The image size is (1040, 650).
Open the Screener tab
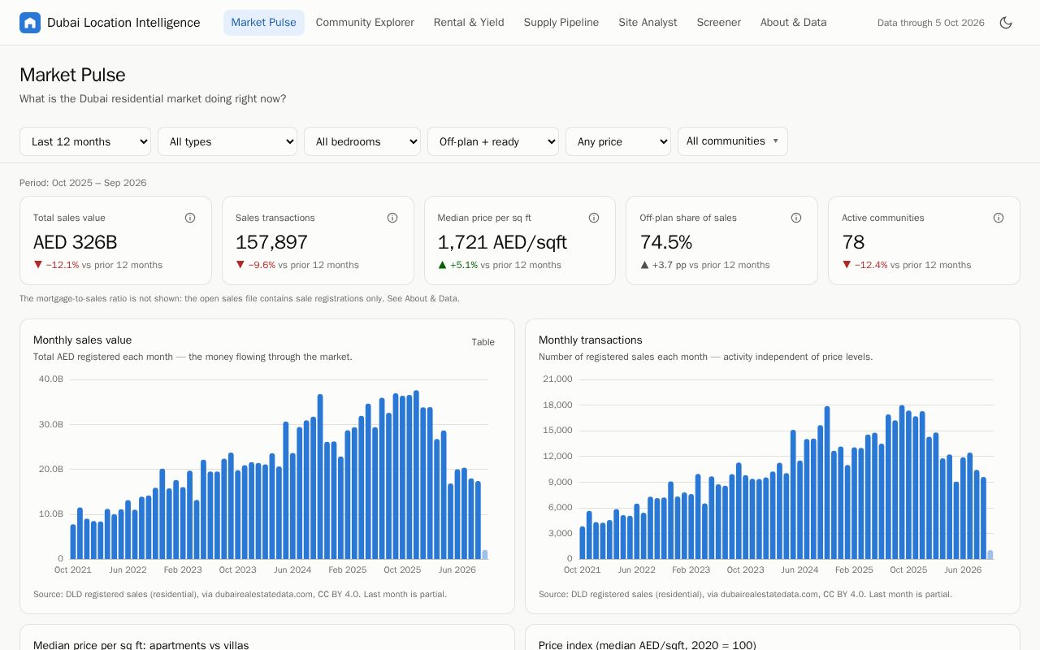pyautogui.click(x=719, y=23)
